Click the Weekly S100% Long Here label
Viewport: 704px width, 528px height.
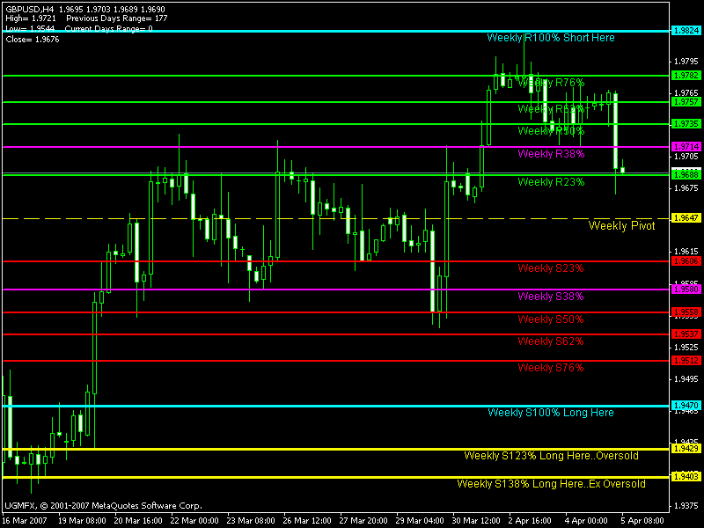pos(551,413)
